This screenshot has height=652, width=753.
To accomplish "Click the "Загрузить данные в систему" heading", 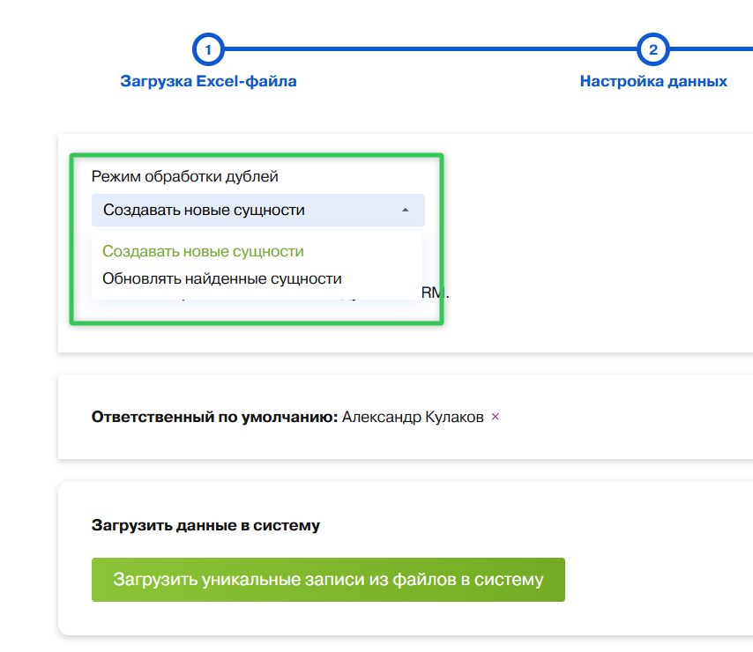I will tap(205, 525).
